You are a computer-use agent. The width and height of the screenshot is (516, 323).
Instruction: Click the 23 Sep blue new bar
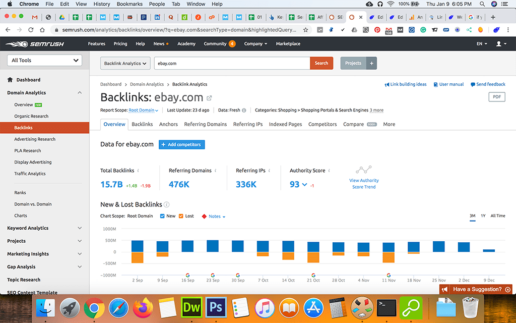pos(213,246)
